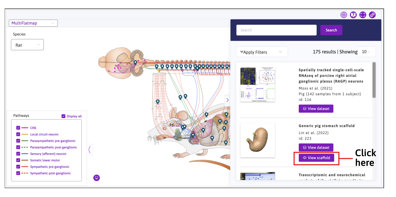This screenshot has height=197, width=396.
Task: Click the pig stomach 3D scaffold thumbnail
Action: point(258,140)
